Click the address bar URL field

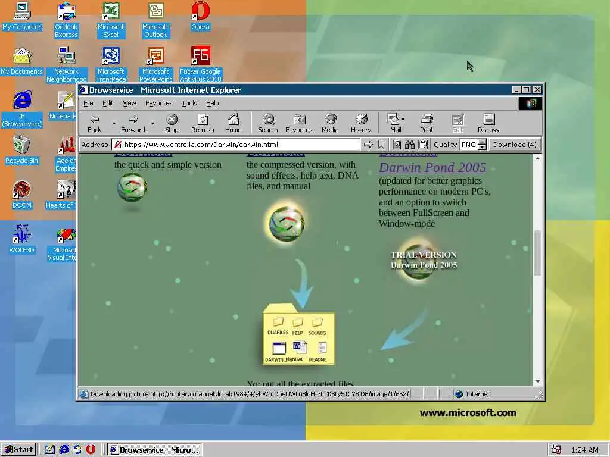coord(236,145)
